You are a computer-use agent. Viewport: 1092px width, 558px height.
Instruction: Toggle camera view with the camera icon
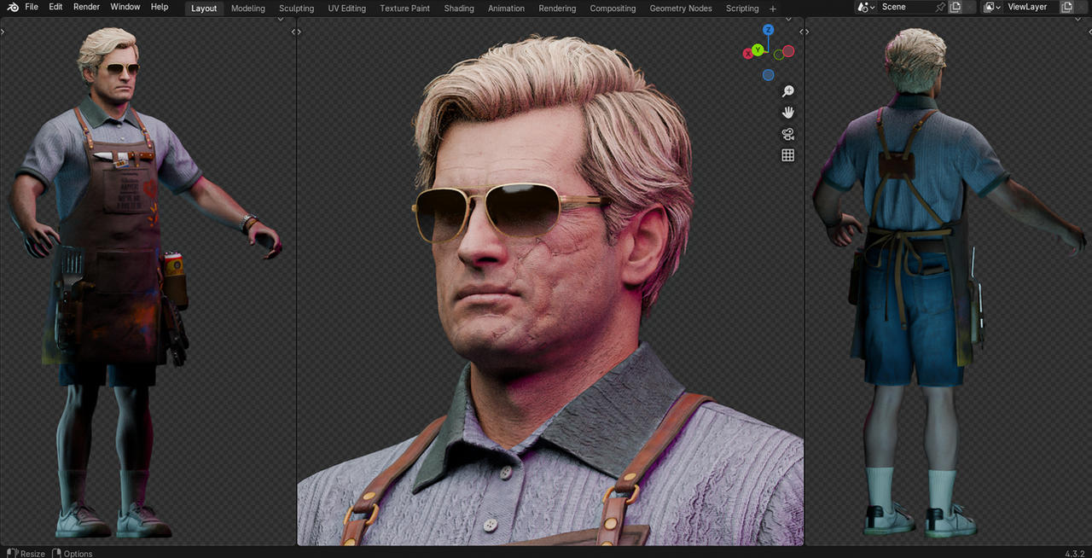click(x=787, y=133)
